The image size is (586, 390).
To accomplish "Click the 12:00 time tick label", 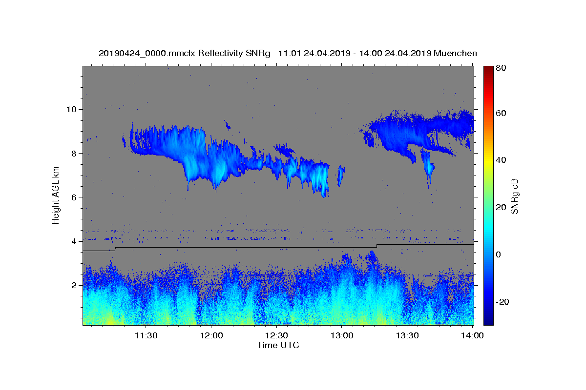I will [211, 335].
